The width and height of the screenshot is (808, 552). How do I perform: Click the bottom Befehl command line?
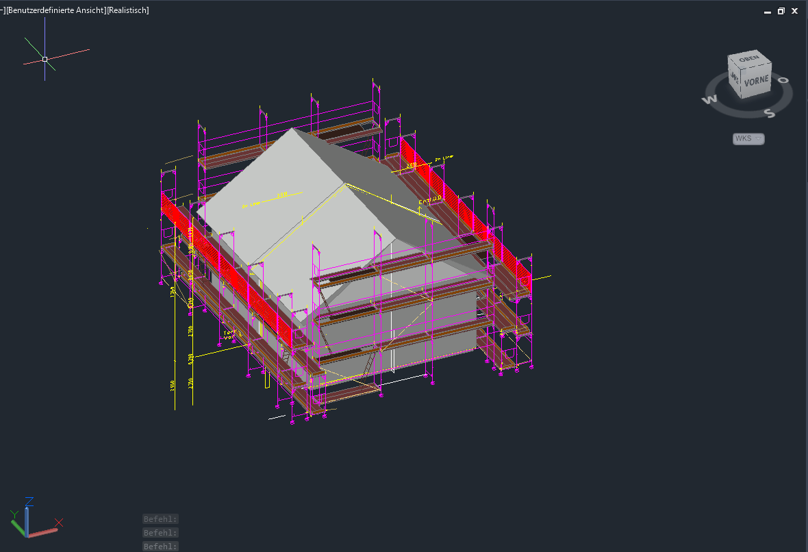(x=160, y=546)
